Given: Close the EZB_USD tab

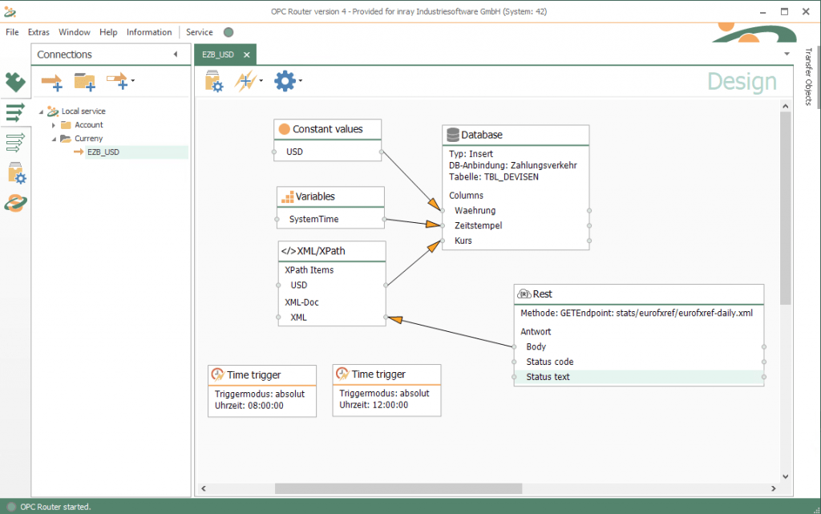Looking at the screenshot, I should point(247,55).
